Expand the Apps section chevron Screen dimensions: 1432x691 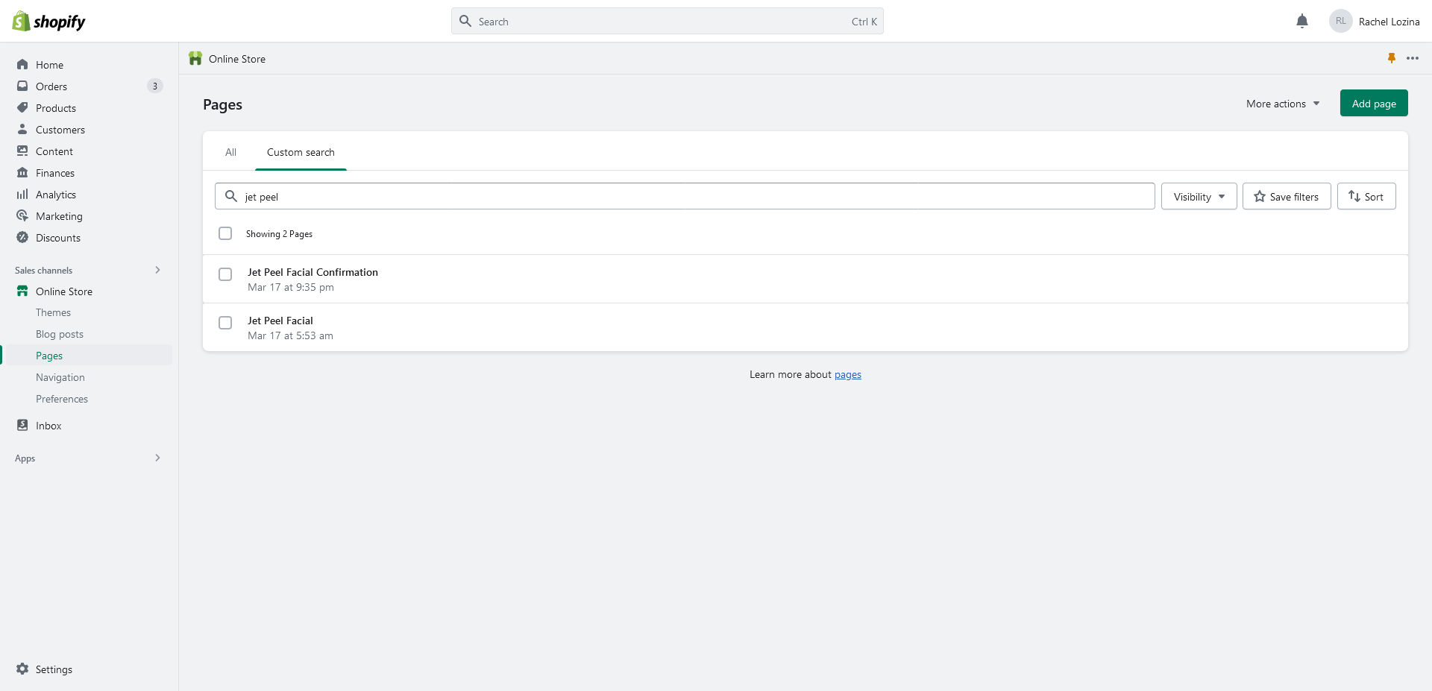point(157,458)
